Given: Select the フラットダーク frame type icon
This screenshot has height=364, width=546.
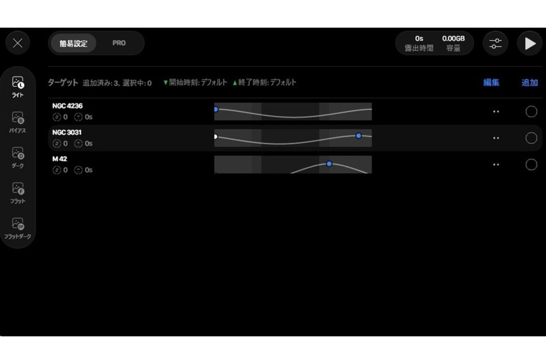Looking at the screenshot, I should 17,228.
